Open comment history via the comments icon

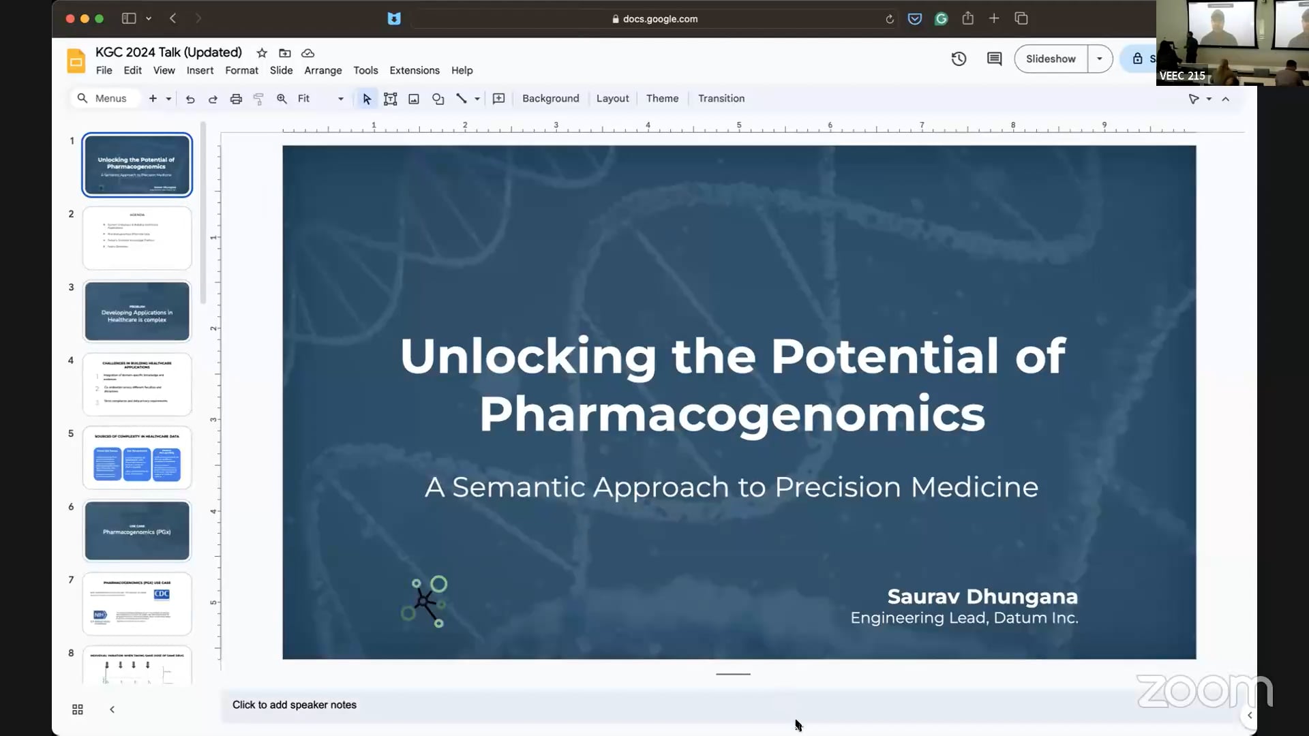[994, 59]
